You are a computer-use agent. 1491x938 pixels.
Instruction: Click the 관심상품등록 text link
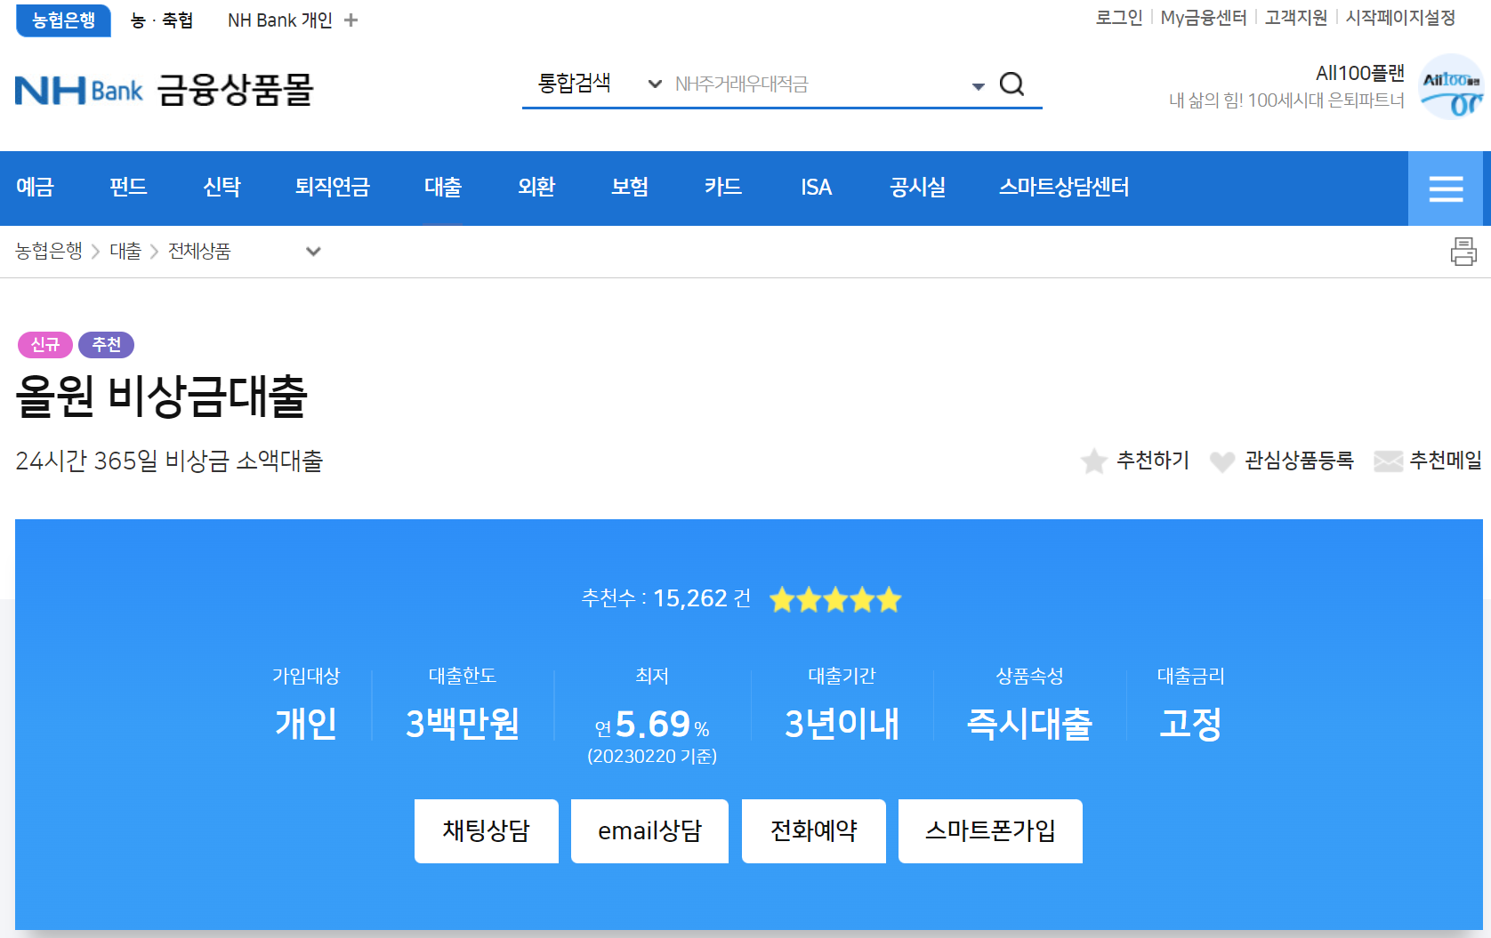[x=1299, y=461]
